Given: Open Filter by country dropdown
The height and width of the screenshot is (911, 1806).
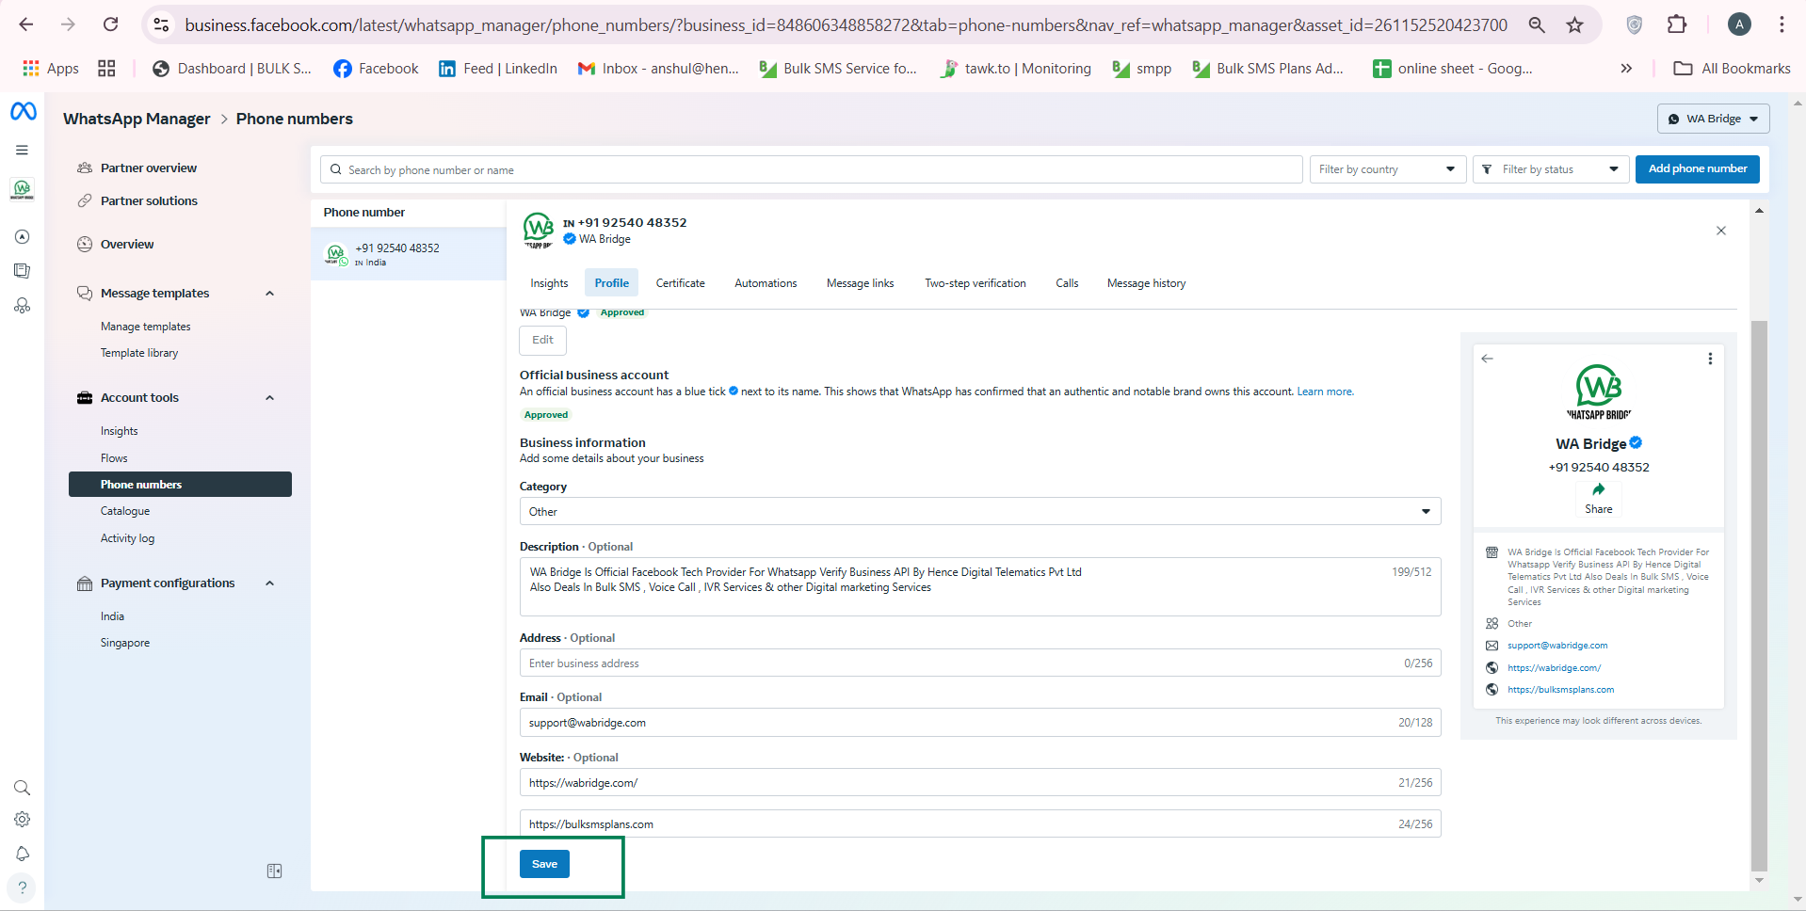Looking at the screenshot, I should pos(1387,169).
